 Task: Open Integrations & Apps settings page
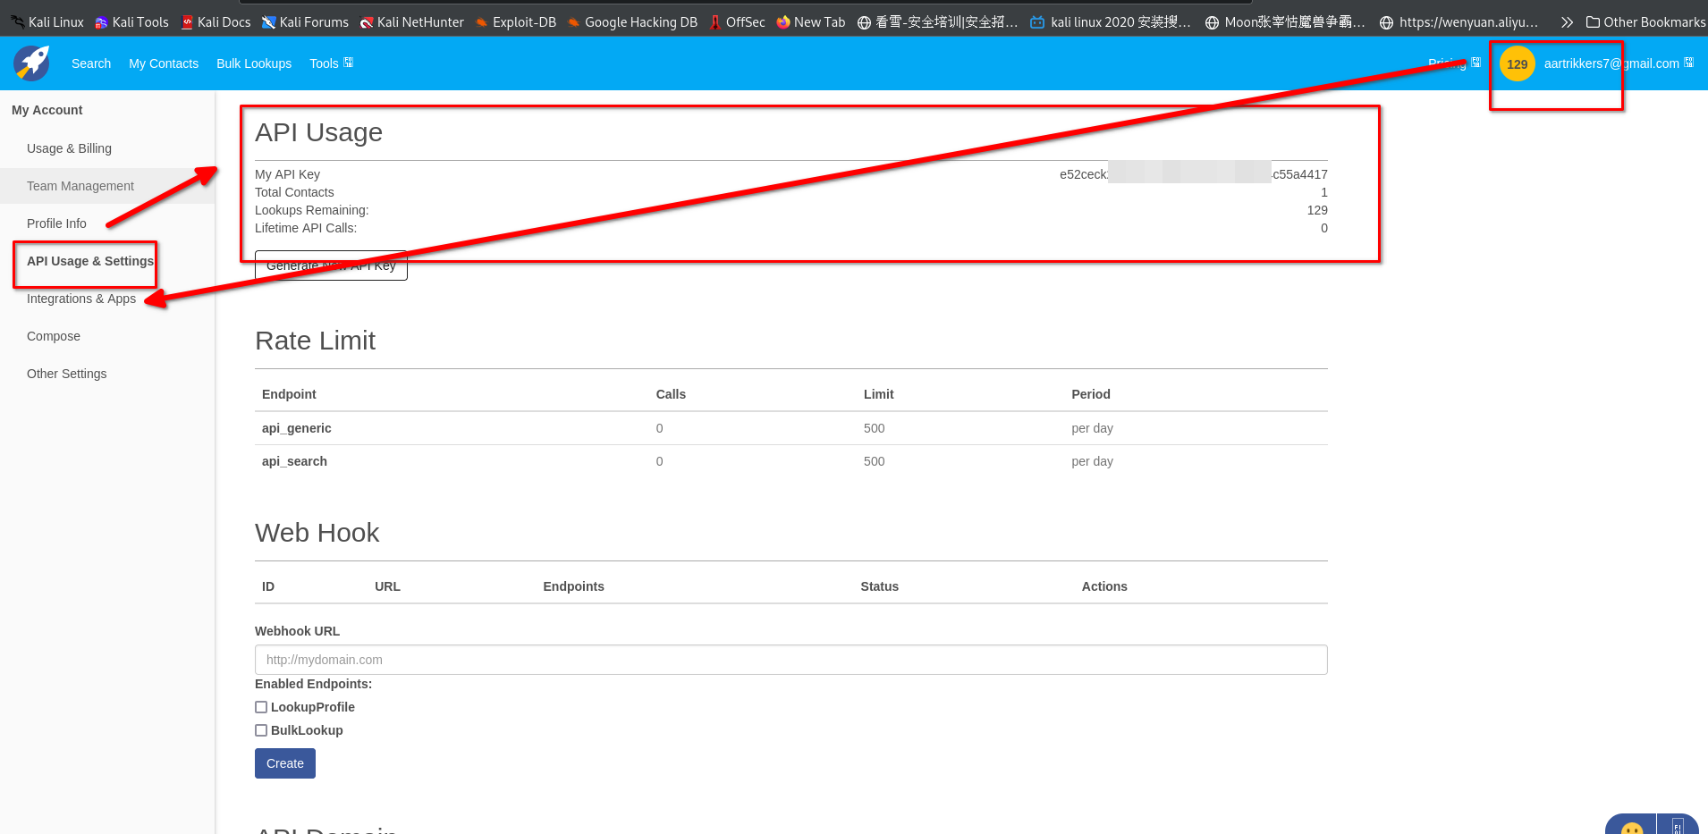pyautogui.click(x=81, y=299)
